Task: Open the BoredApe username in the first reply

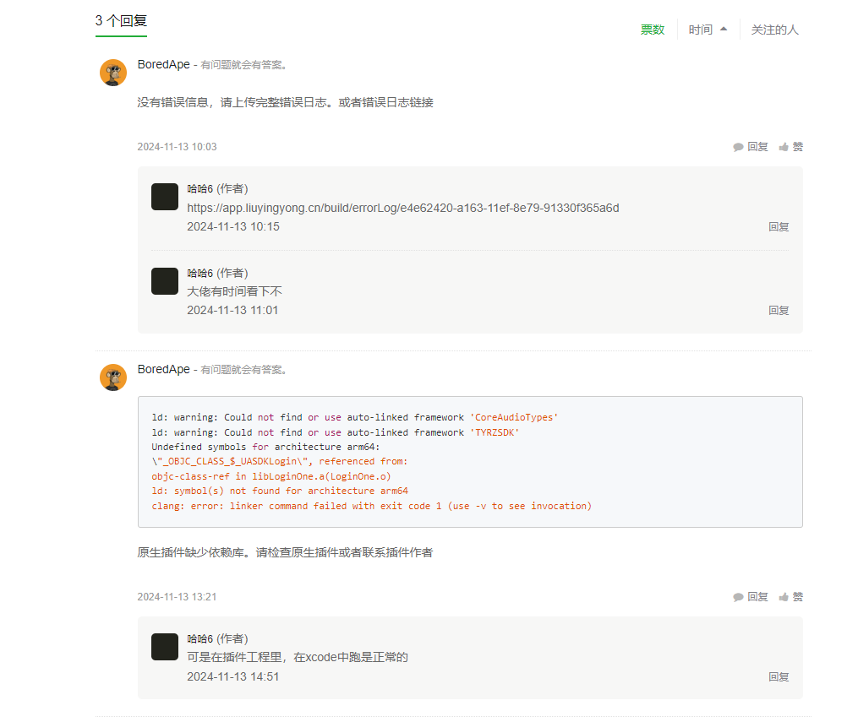Action: click(x=163, y=64)
